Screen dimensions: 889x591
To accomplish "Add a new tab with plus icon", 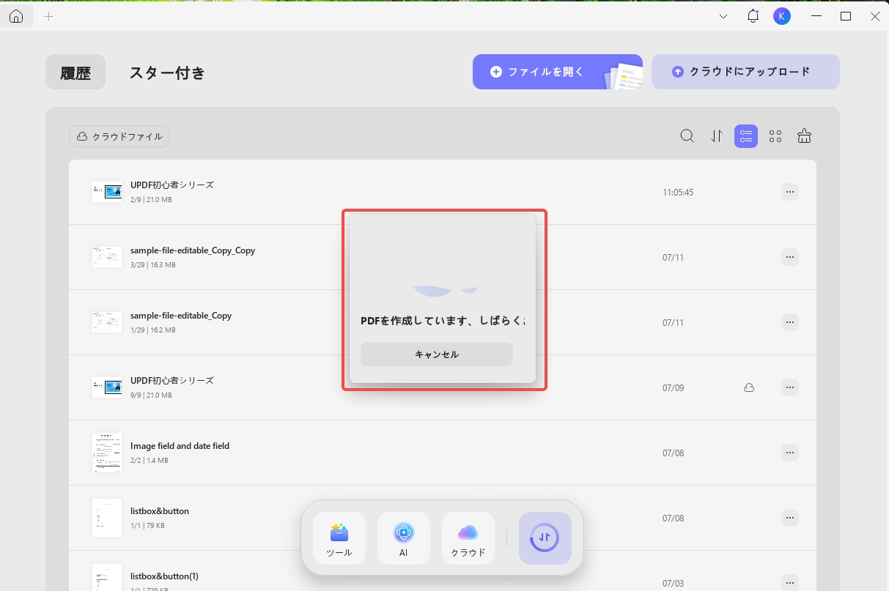I will click(49, 16).
